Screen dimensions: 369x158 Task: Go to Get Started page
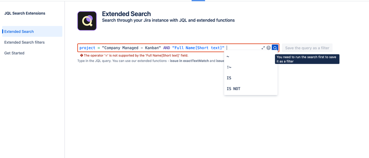pyautogui.click(x=14, y=53)
